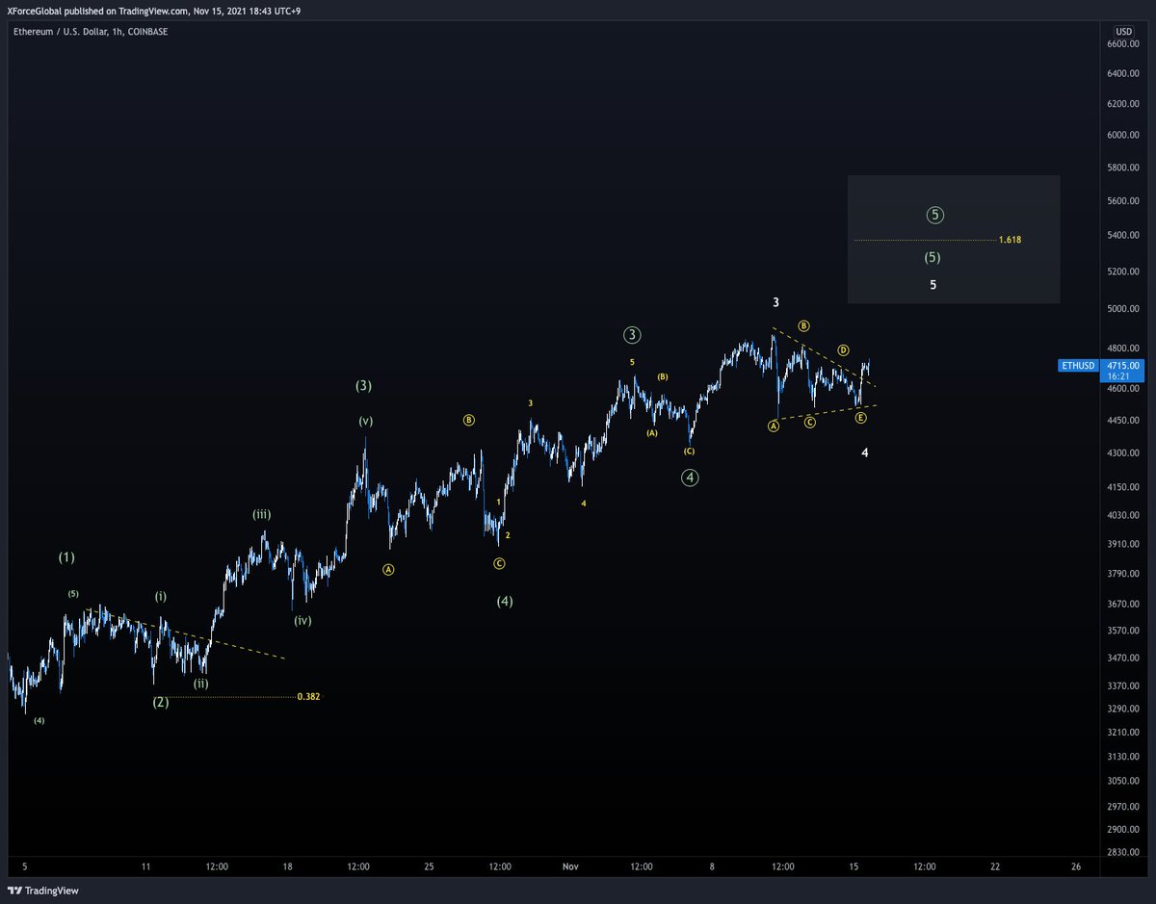This screenshot has width=1156, height=904.
Task: Click the 5000.00 price axis value
Action: coord(1123,309)
